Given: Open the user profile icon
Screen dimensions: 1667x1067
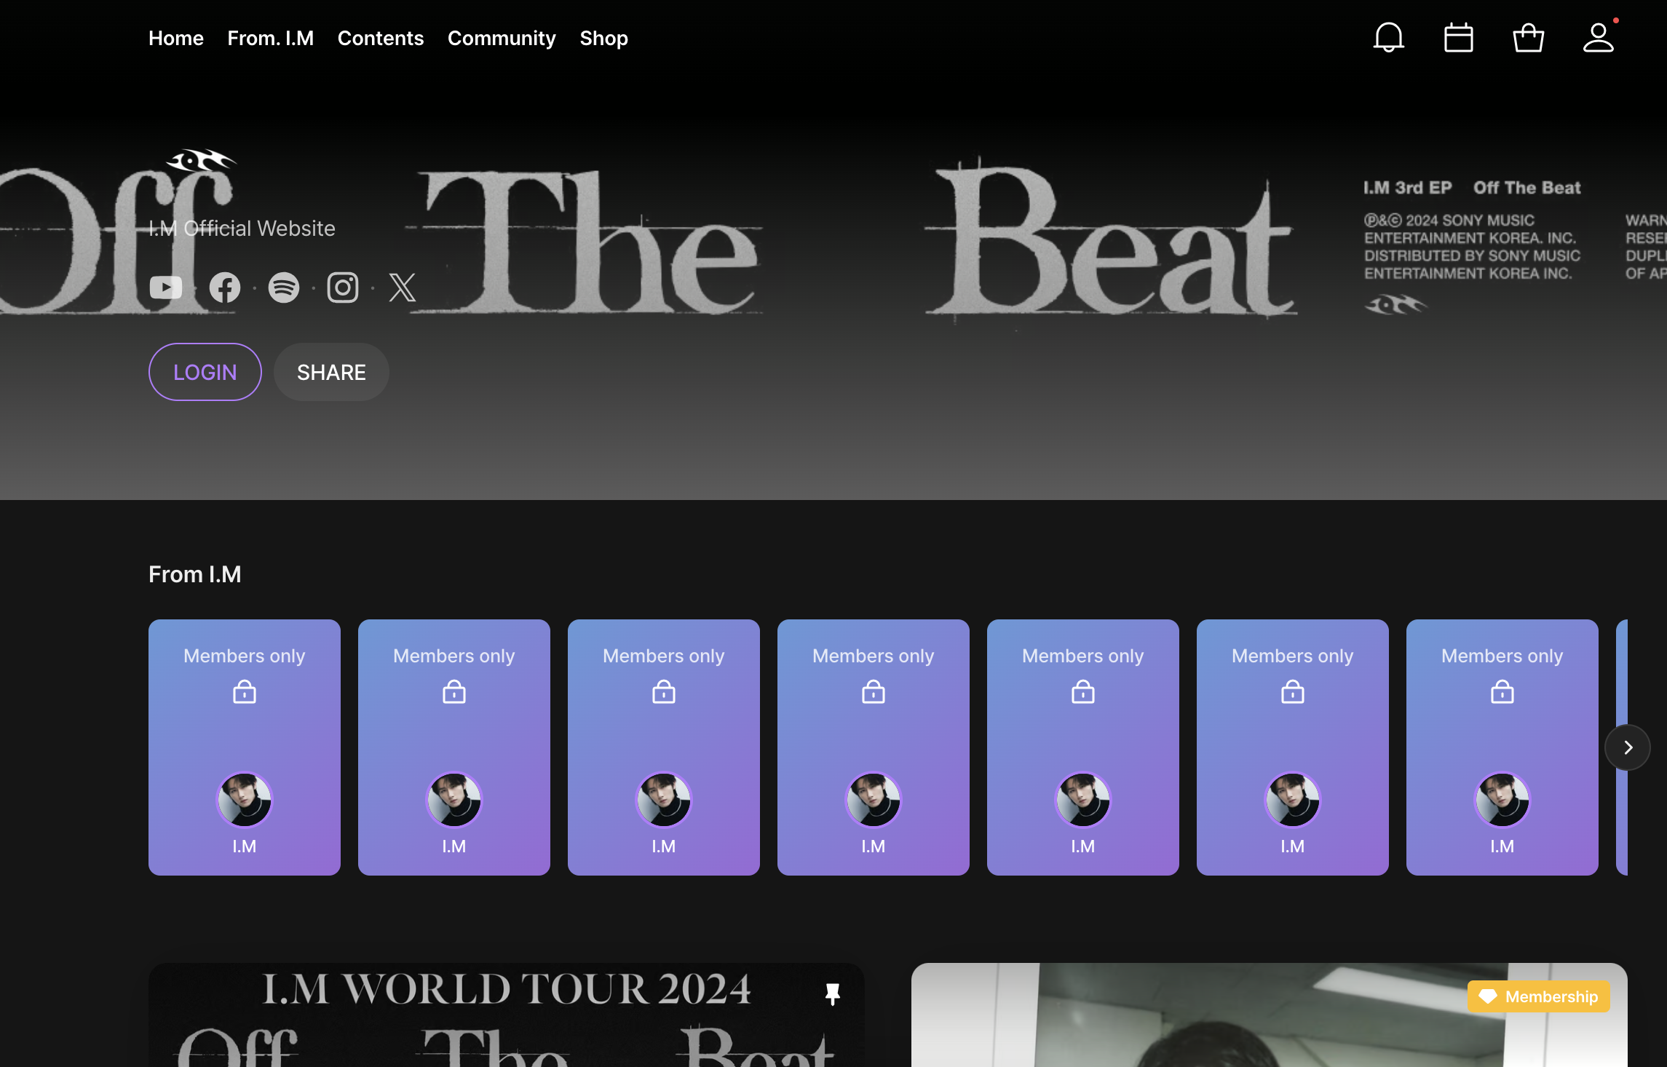Looking at the screenshot, I should 1598,38.
